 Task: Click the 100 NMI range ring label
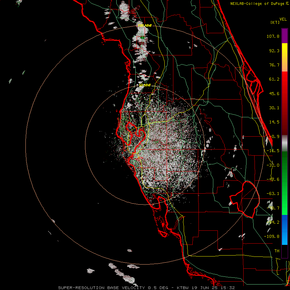click(x=145, y=25)
